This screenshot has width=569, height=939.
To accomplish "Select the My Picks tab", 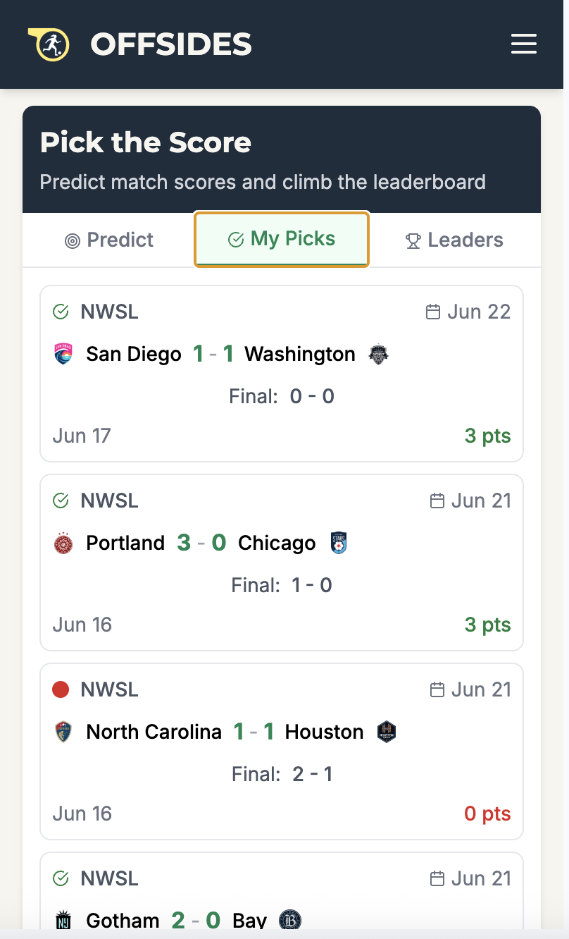I will tap(282, 240).
